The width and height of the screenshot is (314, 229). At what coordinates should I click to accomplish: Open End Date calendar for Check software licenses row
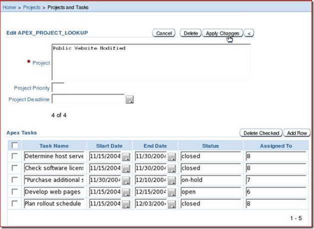tap(172, 169)
